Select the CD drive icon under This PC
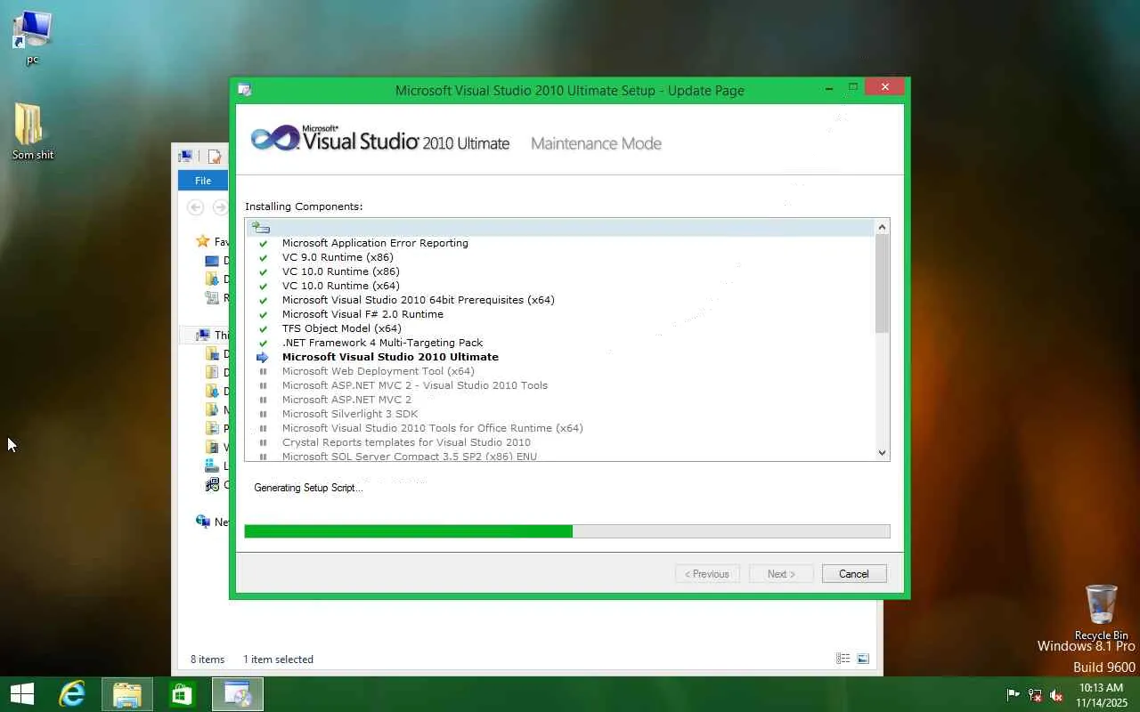The image size is (1140, 712). 212,485
